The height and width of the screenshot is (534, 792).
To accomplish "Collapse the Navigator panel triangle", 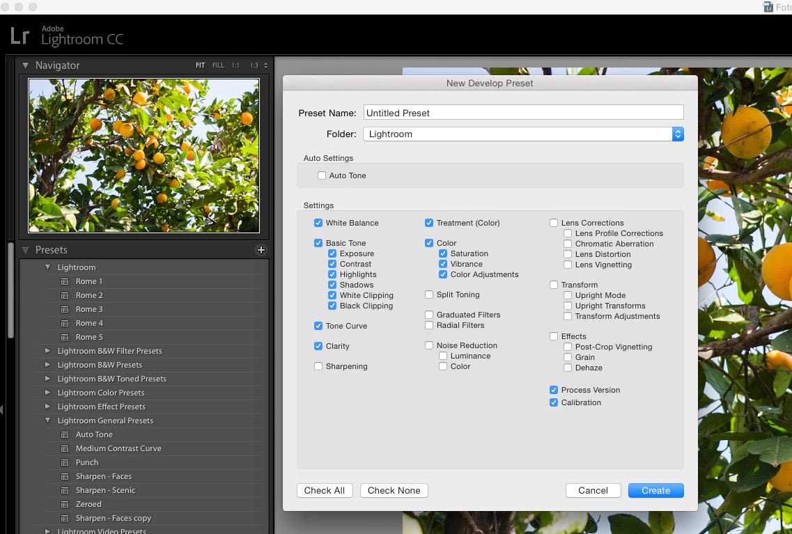I will 26,65.
